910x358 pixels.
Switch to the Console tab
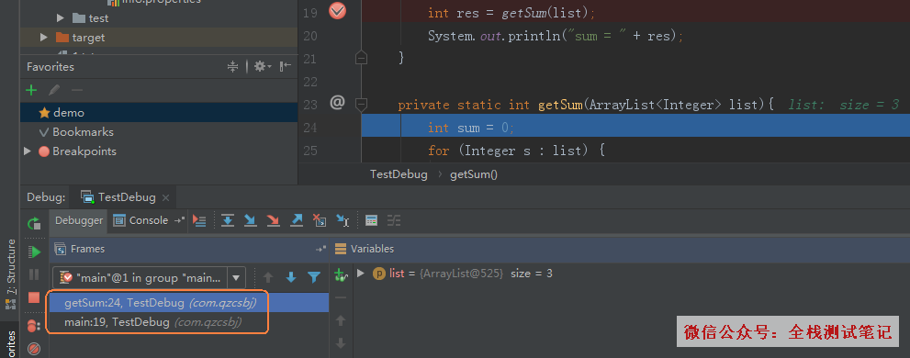click(141, 220)
